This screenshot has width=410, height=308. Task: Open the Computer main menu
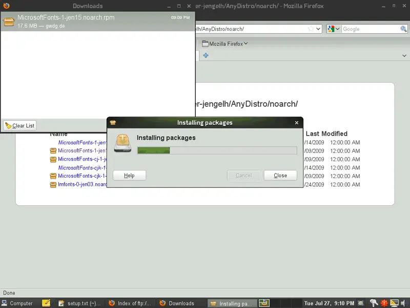point(17,303)
